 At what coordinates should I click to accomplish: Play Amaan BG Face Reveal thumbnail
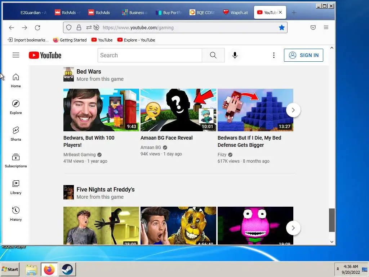click(178, 110)
